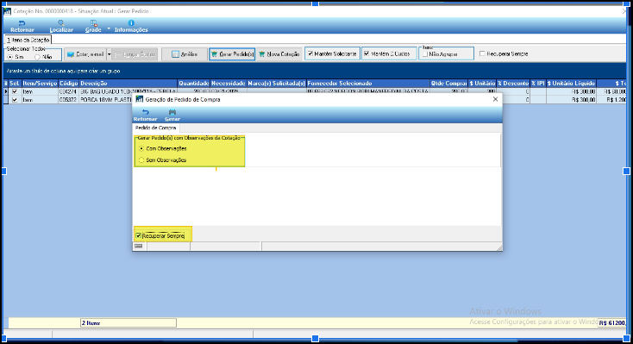Image resolution: width=633 pixels, height=344 pixels.
Task: Click the Gerar icon in the dialog toolbar
Action: [172, 115]
